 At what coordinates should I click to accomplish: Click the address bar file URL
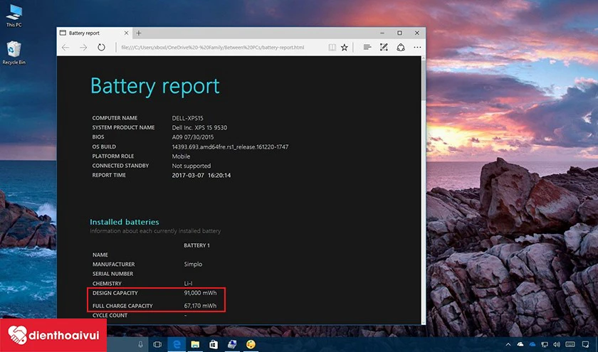pos(213,48)
